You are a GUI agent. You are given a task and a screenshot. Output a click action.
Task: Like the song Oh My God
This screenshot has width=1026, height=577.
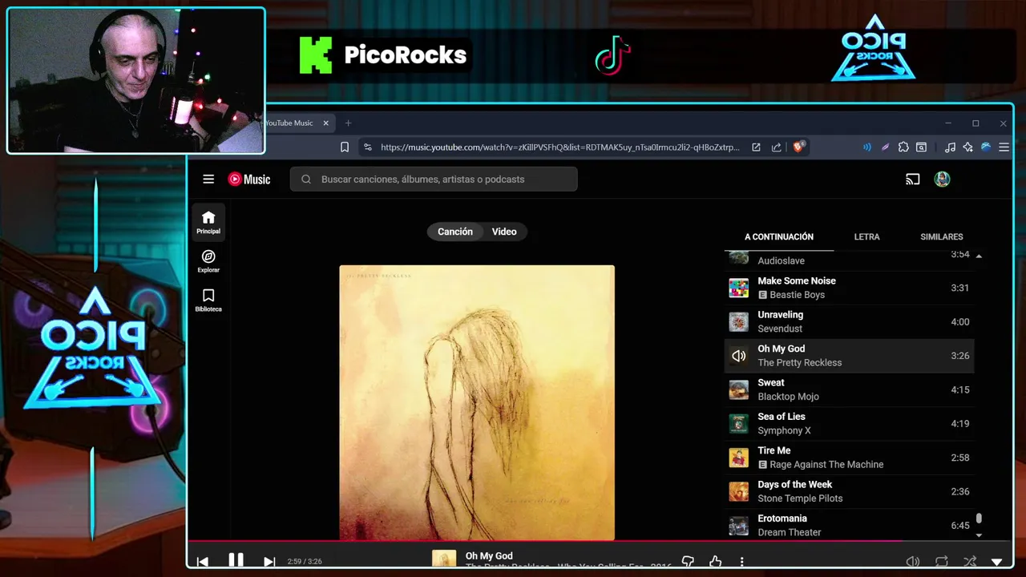(x=715, y=562)
